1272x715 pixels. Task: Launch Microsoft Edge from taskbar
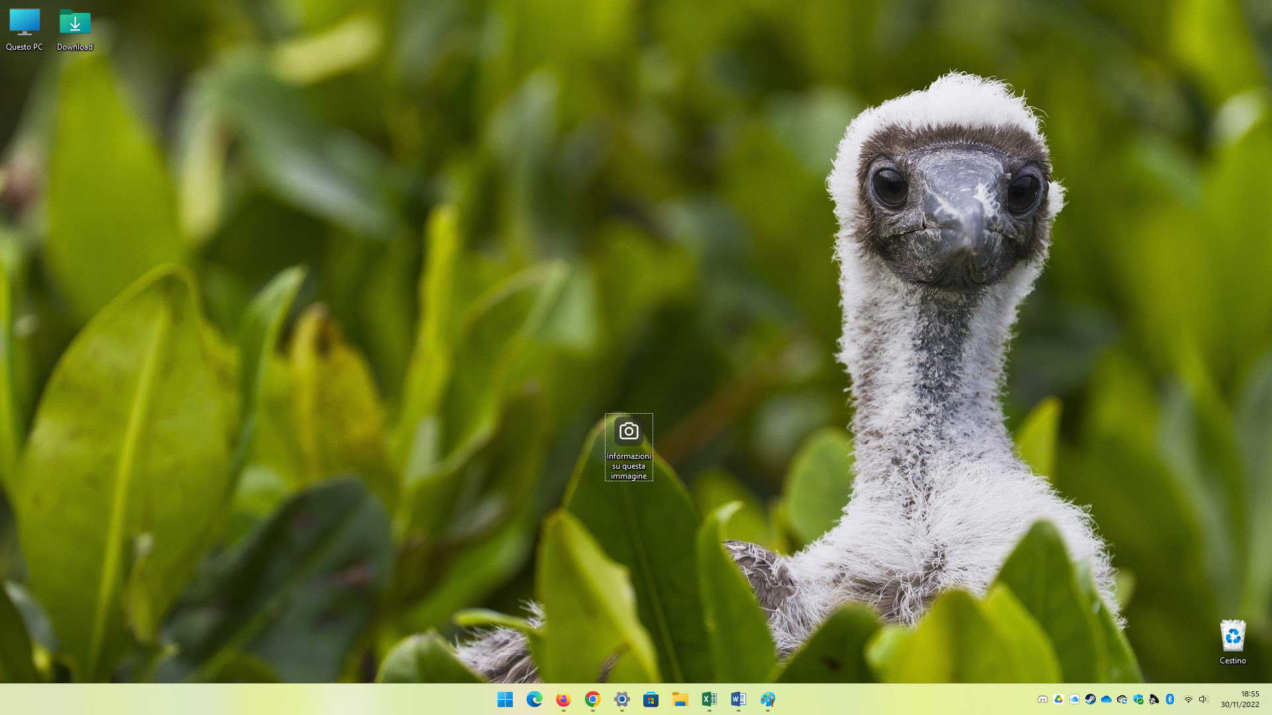coord(534,699)
